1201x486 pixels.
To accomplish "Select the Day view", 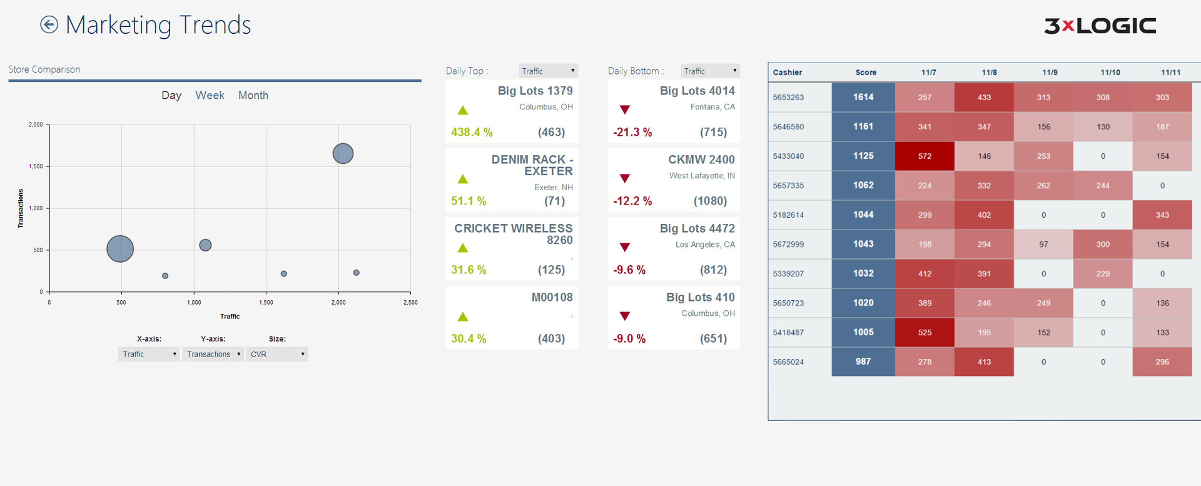I will point(171,95).
